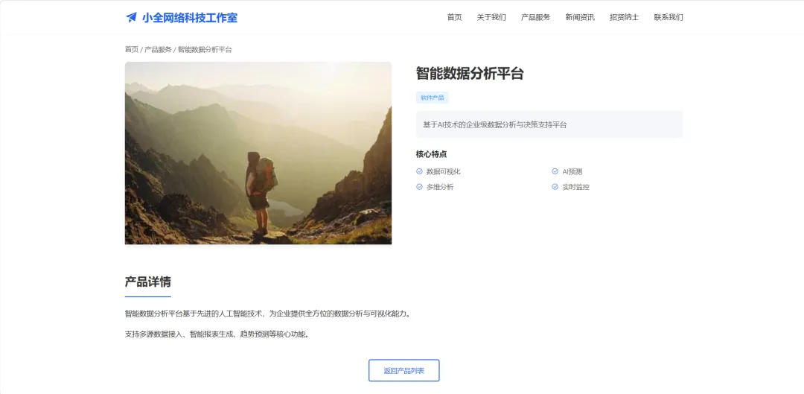Click the check icon beside 多维分析
Viewport: 804px width, 394px height.
click(x=419, y=187)
